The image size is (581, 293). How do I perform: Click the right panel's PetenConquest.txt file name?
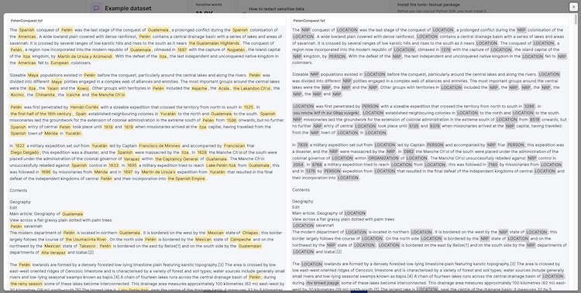point(309,21)
